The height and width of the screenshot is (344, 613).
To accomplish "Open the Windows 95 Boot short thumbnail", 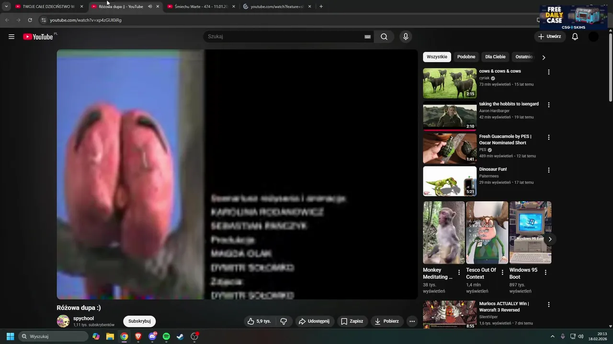I will [x=530, y=233].
